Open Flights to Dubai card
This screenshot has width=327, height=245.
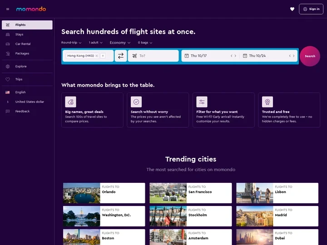point(277,237)
